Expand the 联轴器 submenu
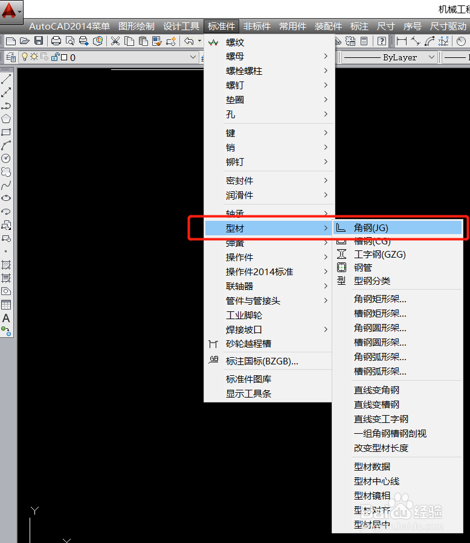The height and width of the screenshot is (543, 470). (268, 287)
